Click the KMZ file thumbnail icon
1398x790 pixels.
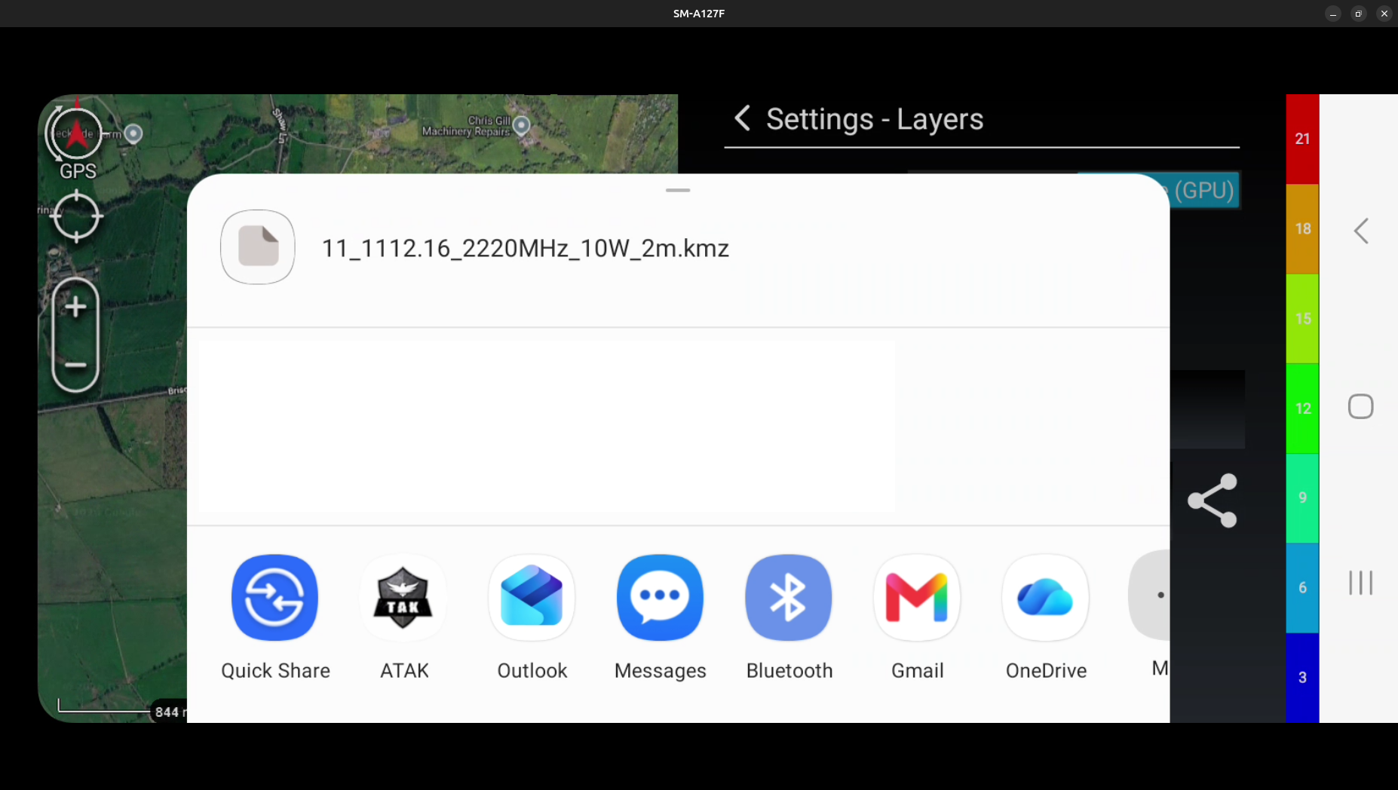[258, 247]
